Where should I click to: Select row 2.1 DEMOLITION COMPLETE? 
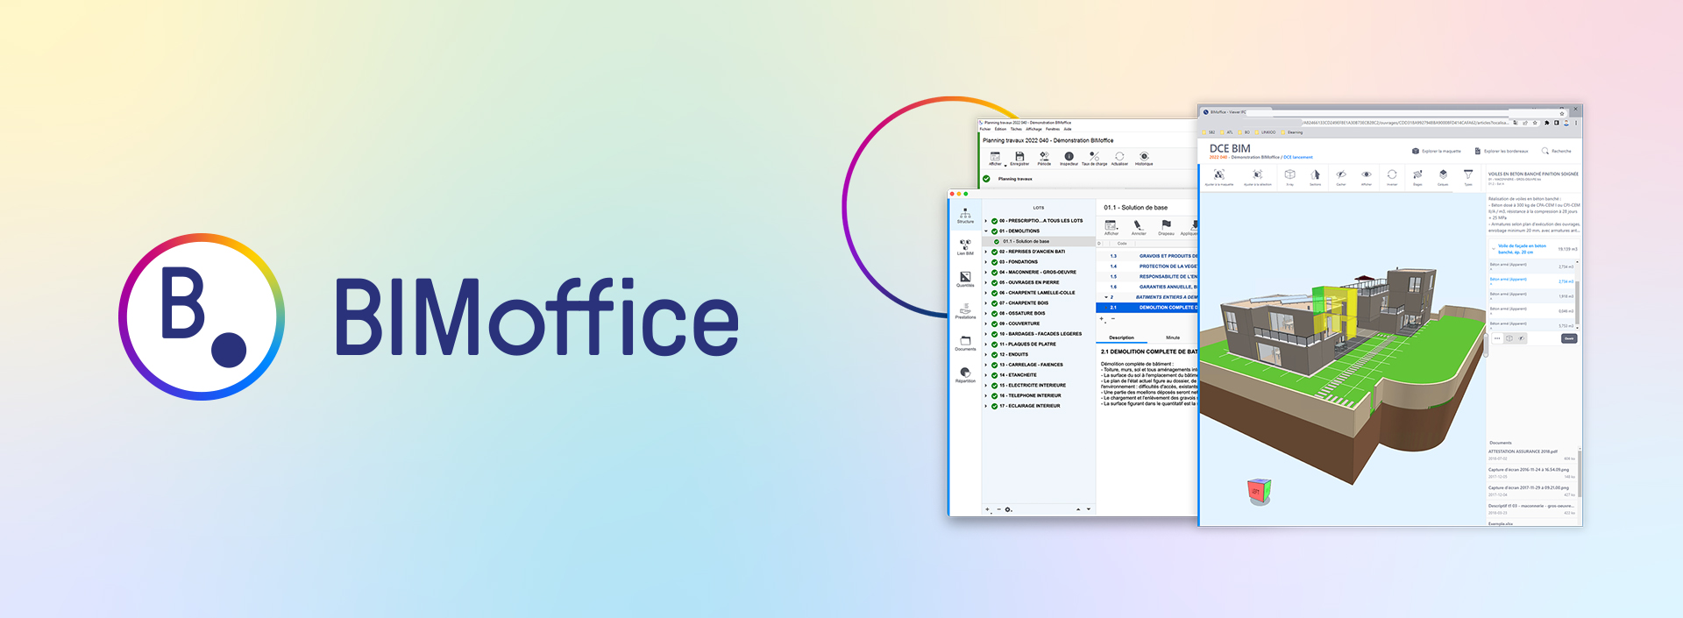point(1147,308)
